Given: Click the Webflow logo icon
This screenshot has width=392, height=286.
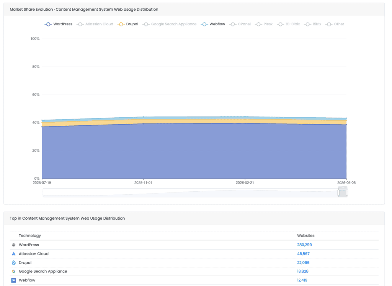Looking at the screenshot, I should coord(14,280).
